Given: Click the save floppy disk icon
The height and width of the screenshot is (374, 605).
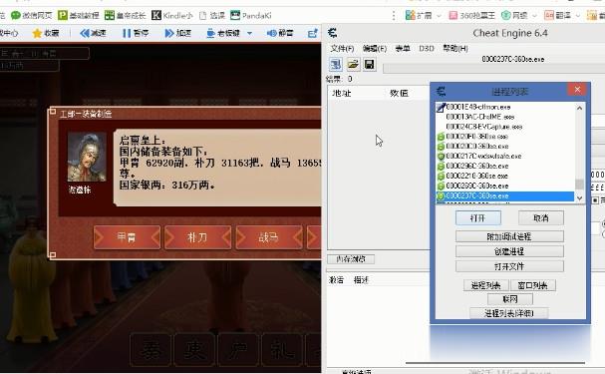Looking at the screenshot, I should [x=369, y=64].
